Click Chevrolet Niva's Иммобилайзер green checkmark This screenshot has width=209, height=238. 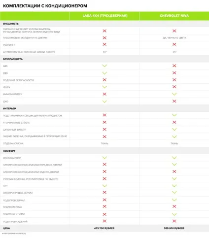174,94
